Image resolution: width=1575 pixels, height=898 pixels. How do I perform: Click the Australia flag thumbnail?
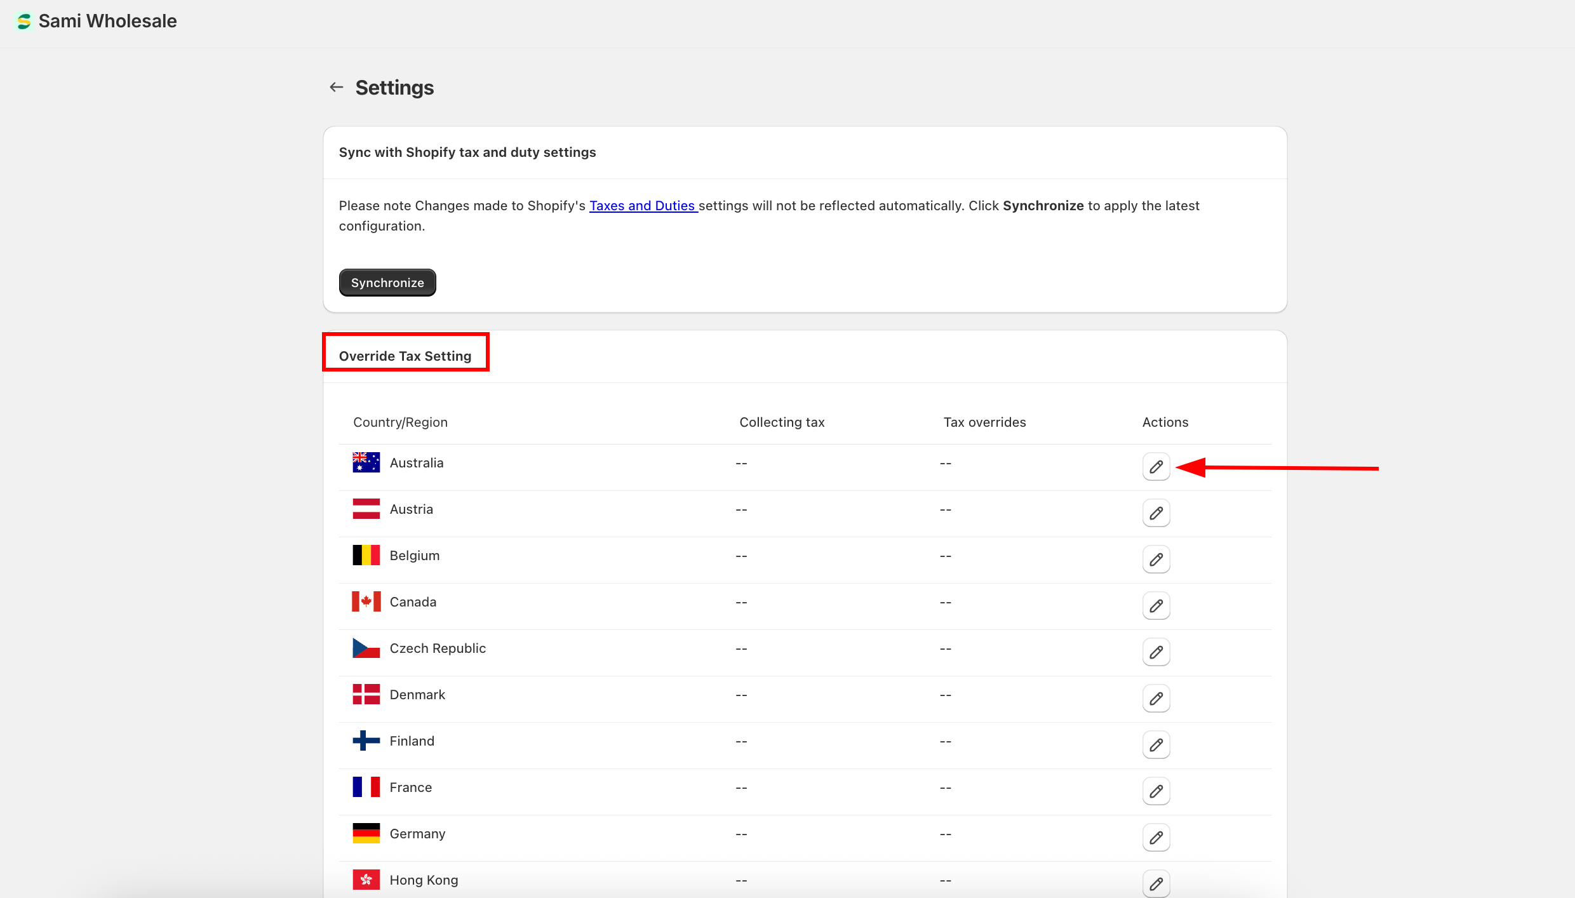(x=366, y=462)
